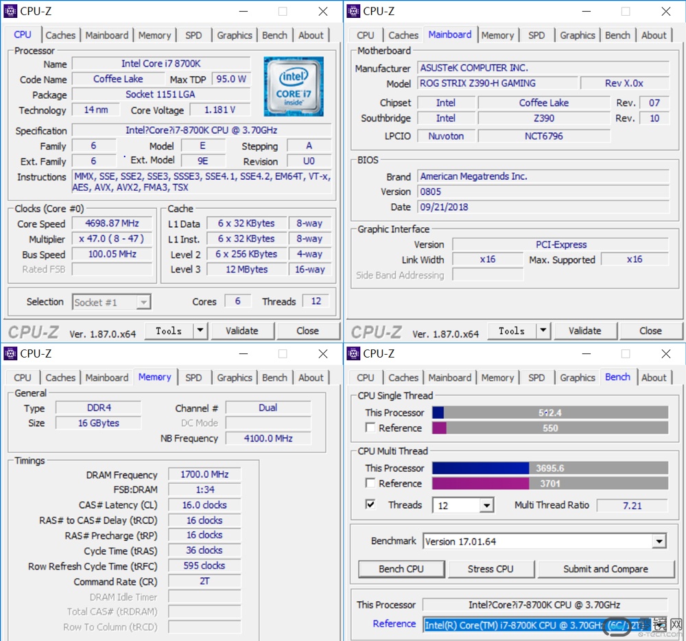The height and width of the screenshot is (641, 686).
Task: Select the Caches tab in the Memory-tab window
Action: pyautogui.click(x=60, y=377)
